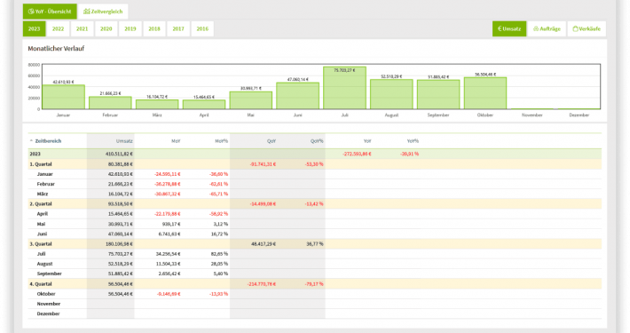This screenshot has width=630, height=333.
Task: Select the Oktober chart bar
Action: pos(485,93)
